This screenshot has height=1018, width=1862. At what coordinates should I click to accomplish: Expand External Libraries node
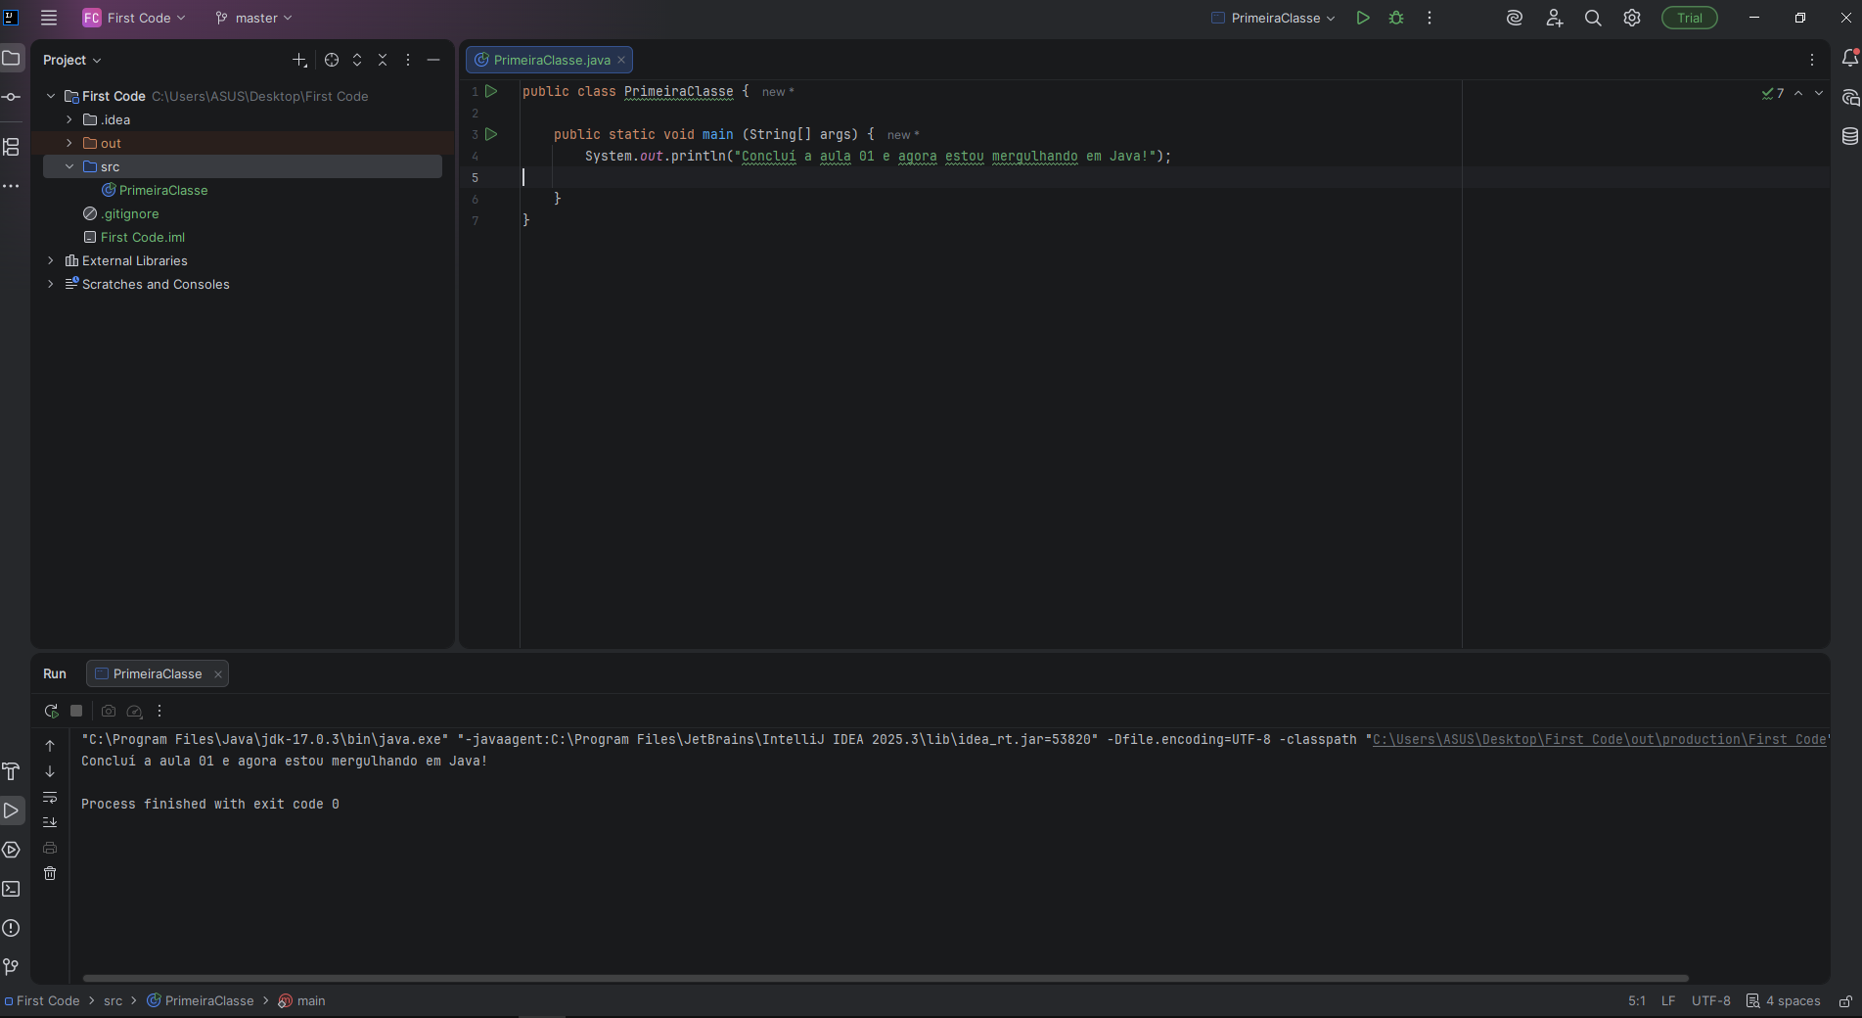coord(51,260)
